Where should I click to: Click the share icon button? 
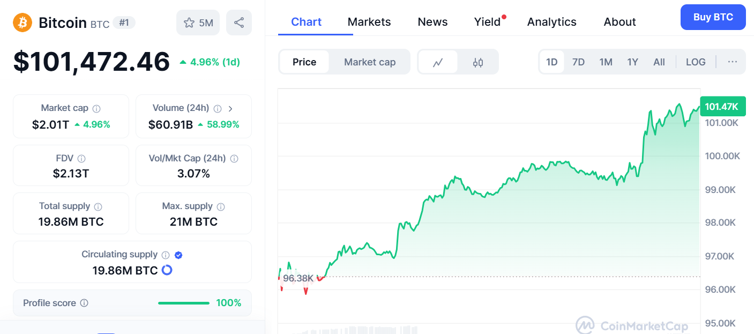(239, 23)
